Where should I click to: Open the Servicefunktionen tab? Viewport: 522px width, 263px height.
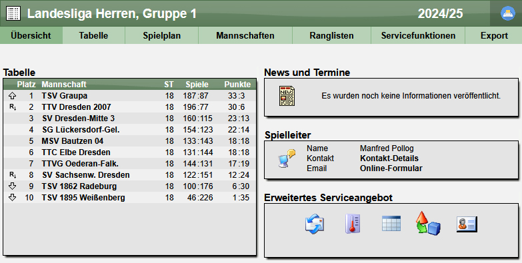(x=418, y=35)
